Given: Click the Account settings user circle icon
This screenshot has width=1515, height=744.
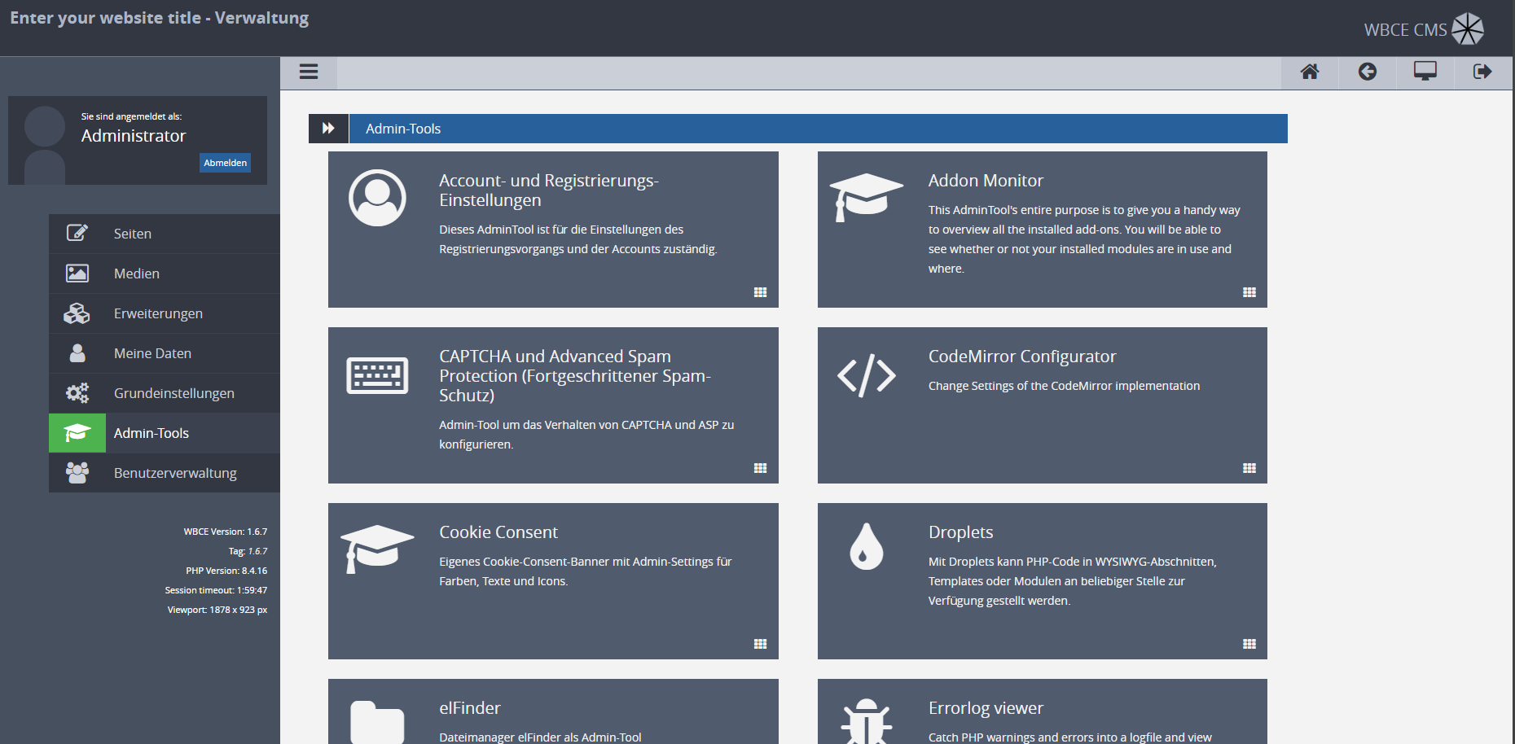Looking at the screenshot, I should tap(377, 198).
